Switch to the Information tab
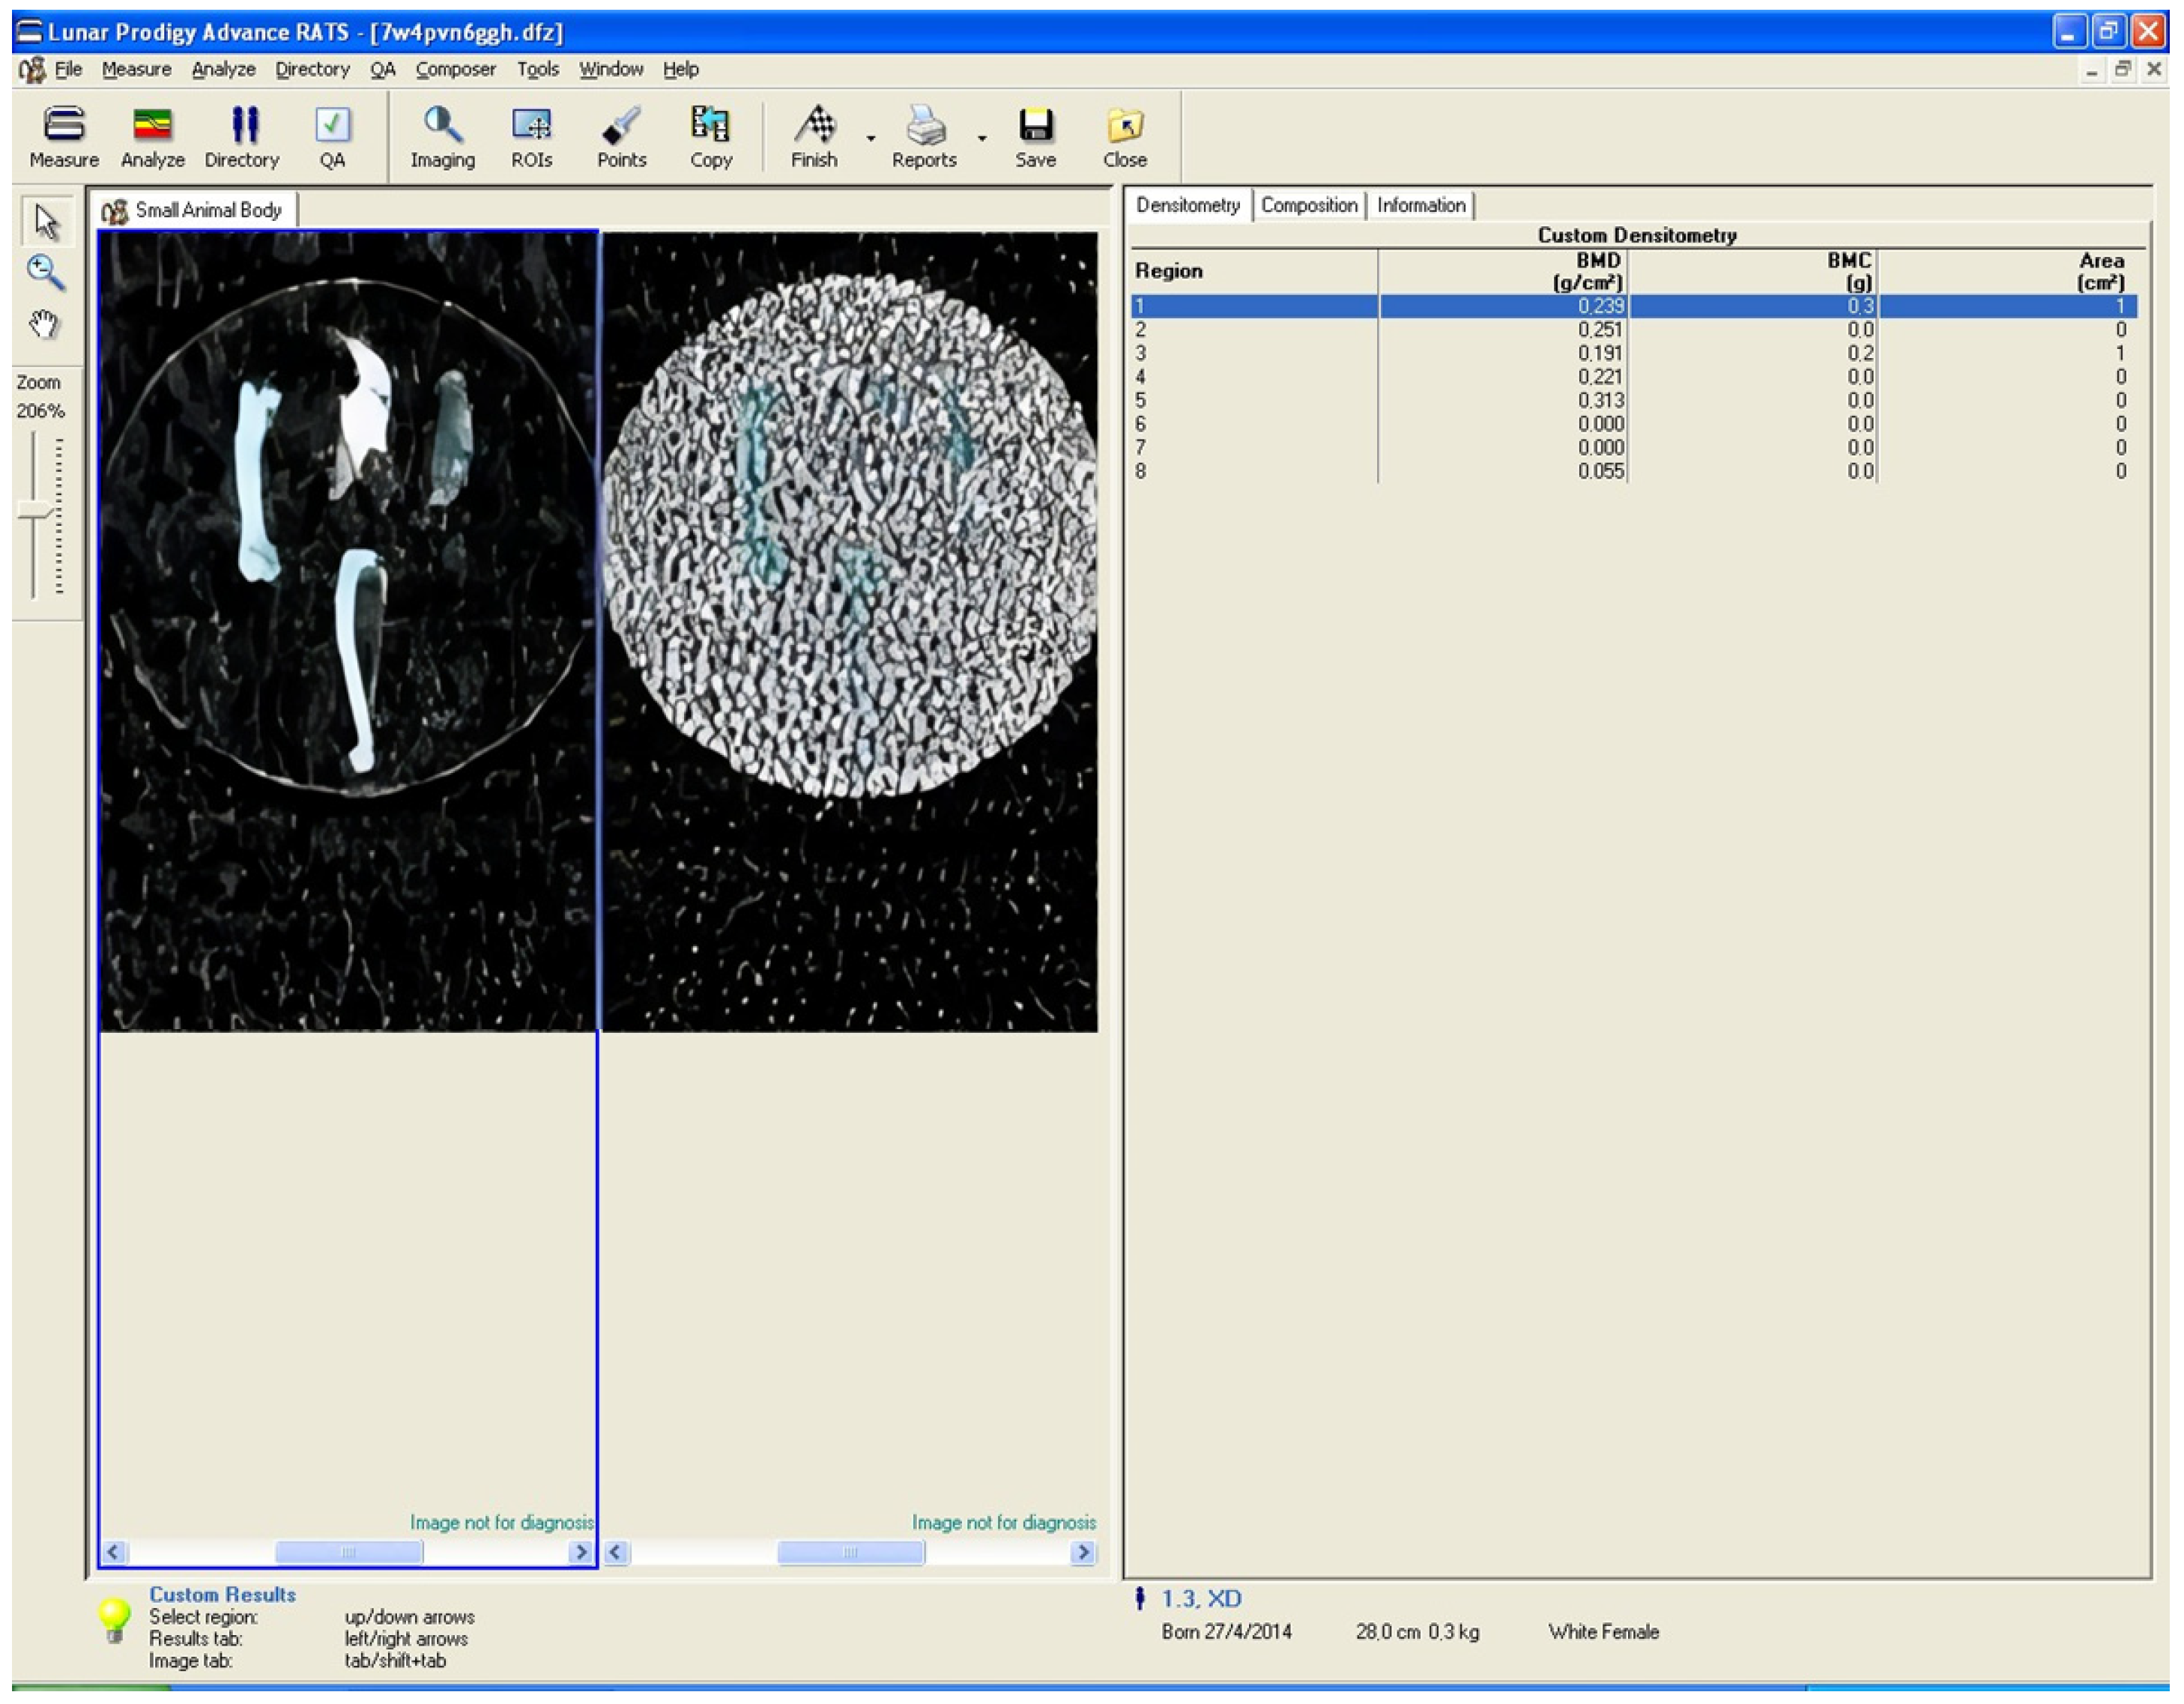 click(1420, 205)
